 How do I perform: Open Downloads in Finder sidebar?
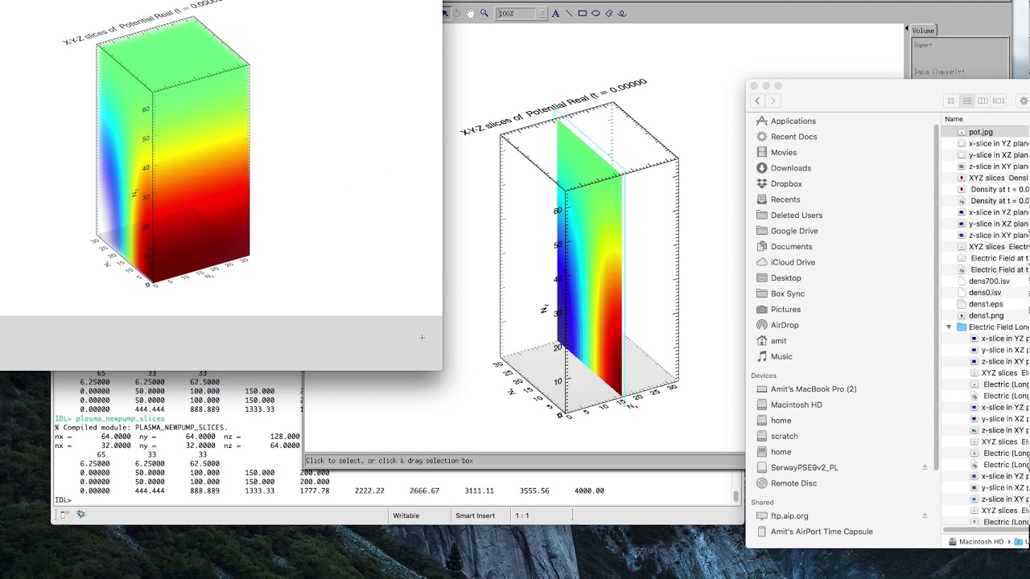coord(790,168)
